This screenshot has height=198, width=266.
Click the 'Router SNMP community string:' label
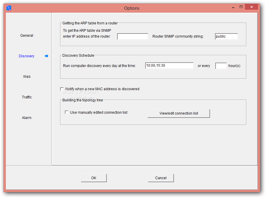pyautogui.click(x=178, y=36)
